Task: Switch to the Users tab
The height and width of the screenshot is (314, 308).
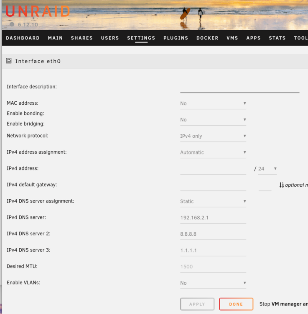Action: tap(110, 38)
